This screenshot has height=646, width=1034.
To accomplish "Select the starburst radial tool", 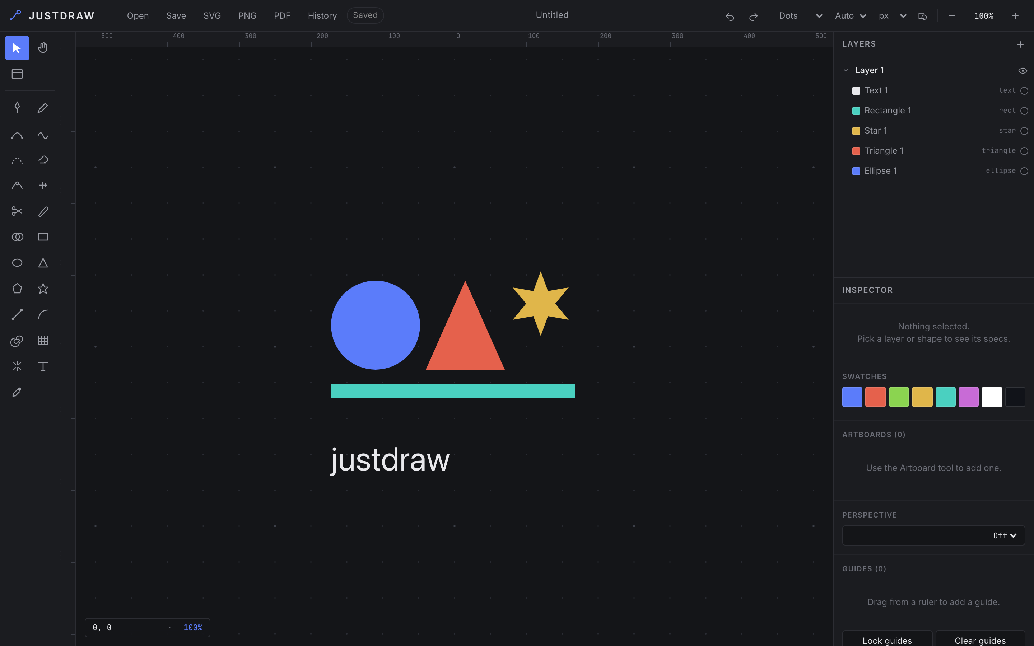I will [17, 366].
